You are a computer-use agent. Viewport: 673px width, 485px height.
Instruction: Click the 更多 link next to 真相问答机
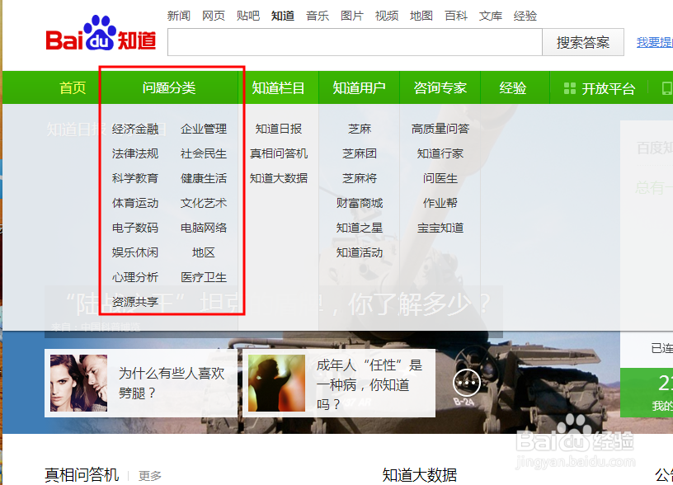(151, 474)
